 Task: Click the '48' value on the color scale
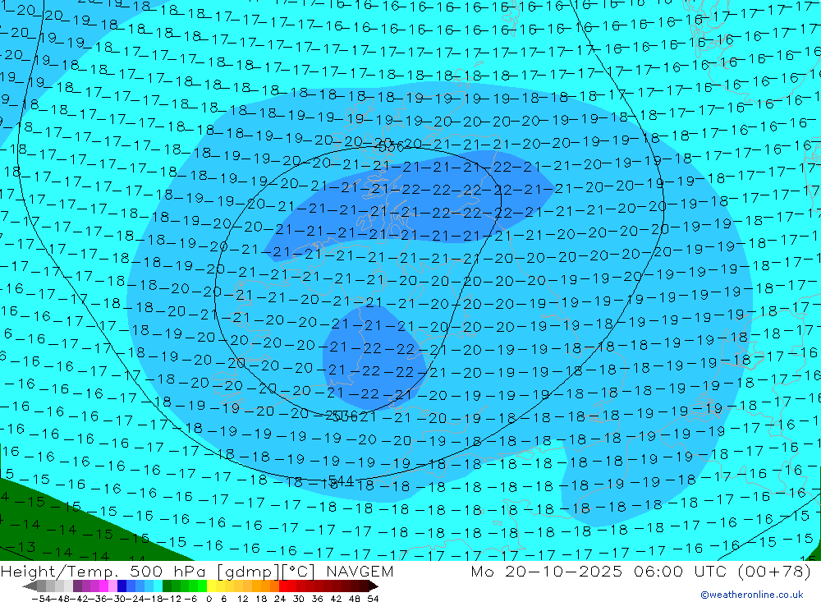point(355,599)
